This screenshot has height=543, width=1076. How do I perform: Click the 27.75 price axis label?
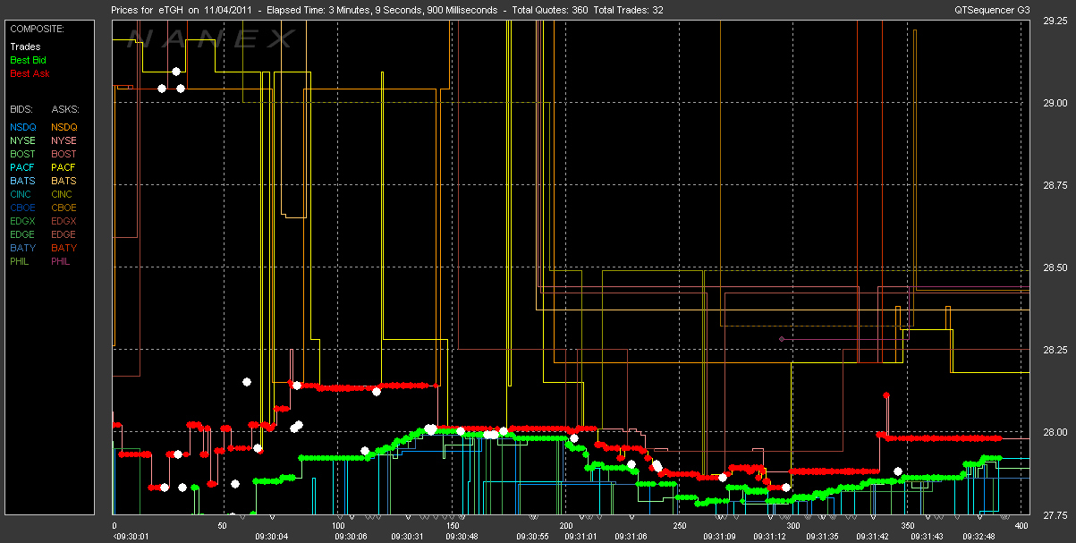tap(1055, 515)
